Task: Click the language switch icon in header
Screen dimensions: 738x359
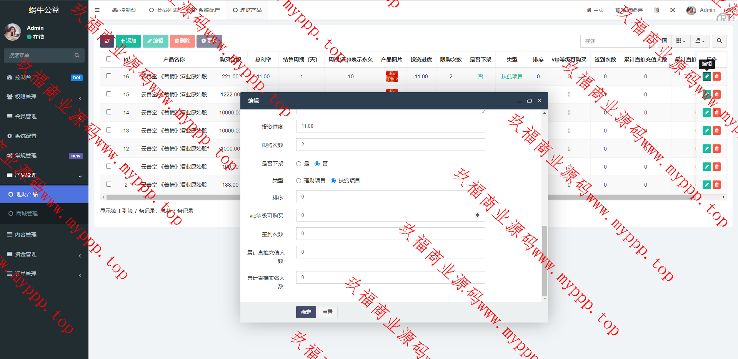Action: 656,10
